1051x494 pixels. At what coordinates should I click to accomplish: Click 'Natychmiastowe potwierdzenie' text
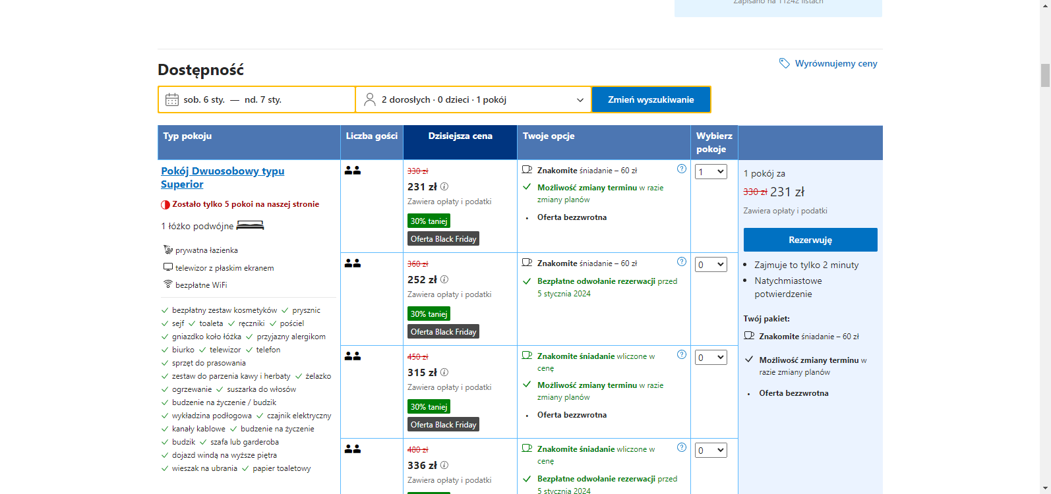(788, 287)
